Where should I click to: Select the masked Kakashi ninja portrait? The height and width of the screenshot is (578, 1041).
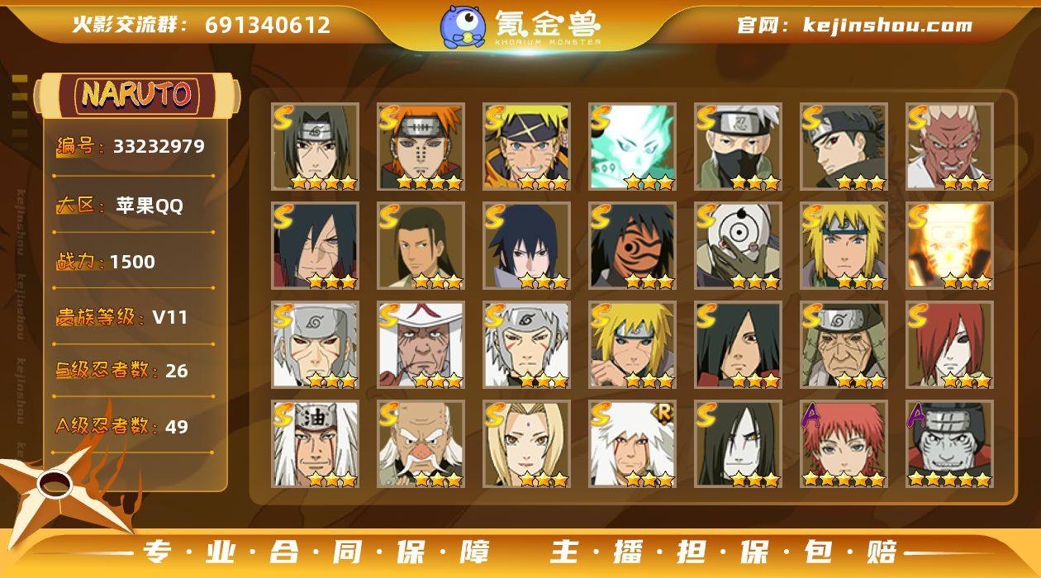click(x=739, y=147)
